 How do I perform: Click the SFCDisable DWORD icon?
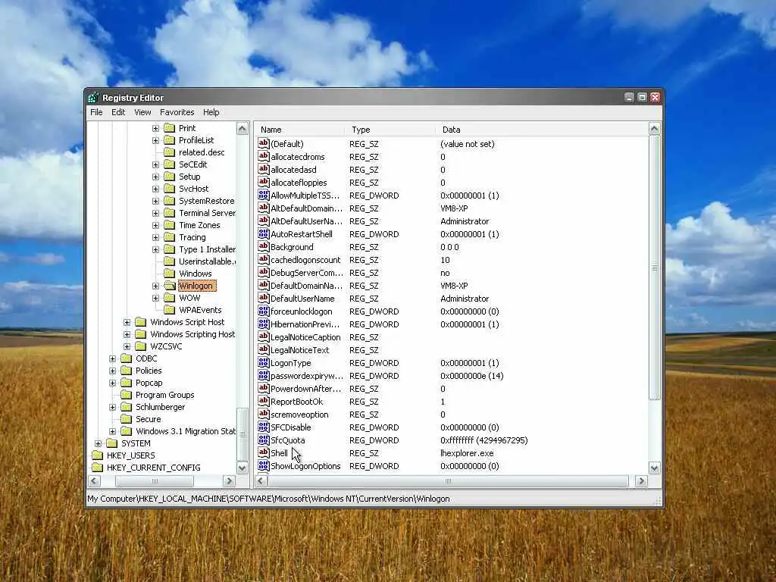263,427
